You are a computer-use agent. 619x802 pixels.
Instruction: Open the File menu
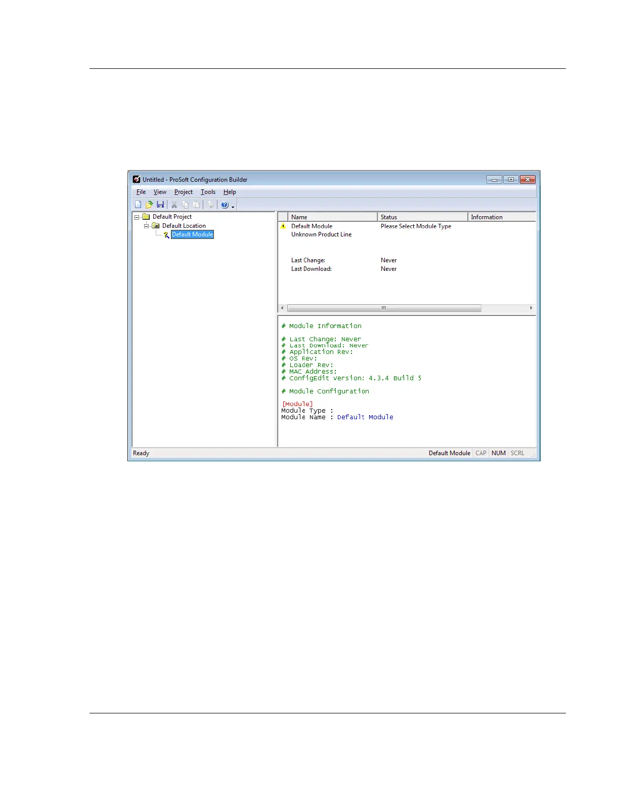pyautogui.click(x=141, y=192)
